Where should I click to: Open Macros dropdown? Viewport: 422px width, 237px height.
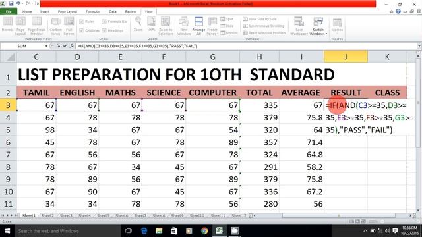[x=337, y=26]
